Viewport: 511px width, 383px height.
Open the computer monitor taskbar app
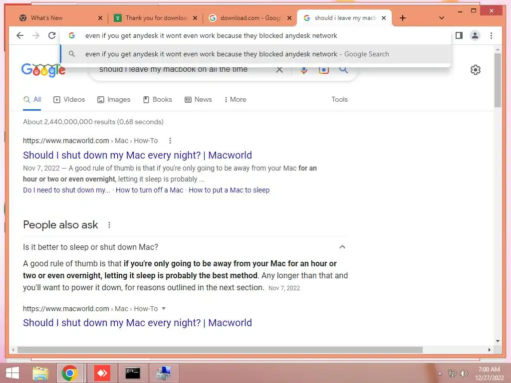[164, 373]
